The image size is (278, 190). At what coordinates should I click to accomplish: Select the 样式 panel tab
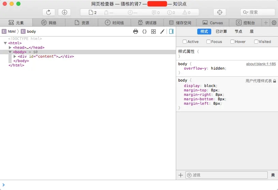pos(204,31)
